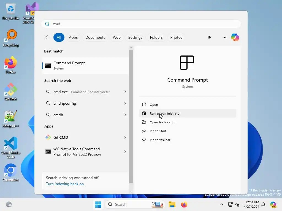Image resolution: width=282 pixels, height=211 pixels.
Task: Click the widgets icon at the taskbar's far left
Action: pos(9,204)
